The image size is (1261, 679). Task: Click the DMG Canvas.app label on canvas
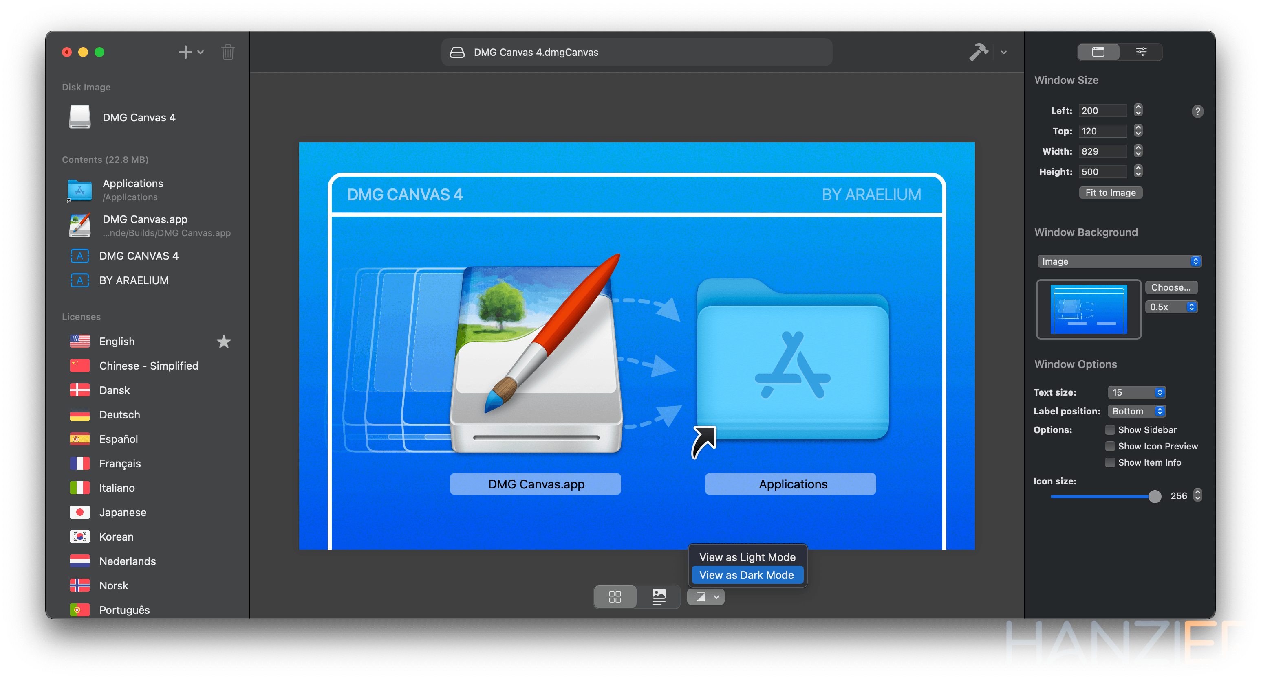pos(536,484)
